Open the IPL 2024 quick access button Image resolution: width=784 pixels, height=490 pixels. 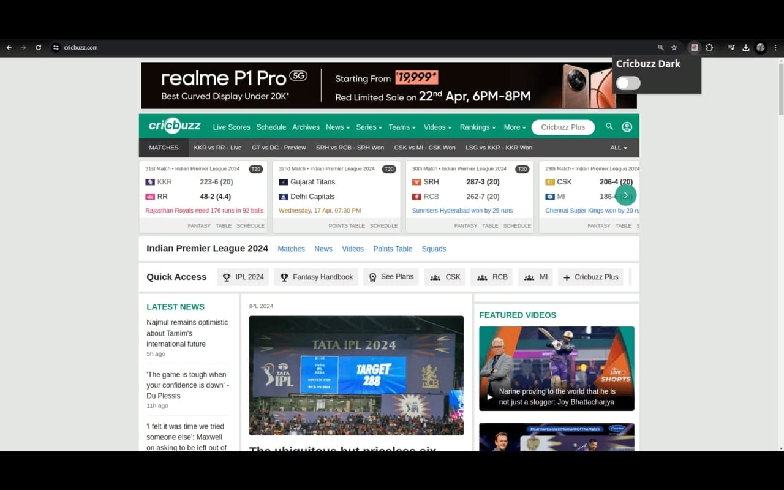point(243,277)
